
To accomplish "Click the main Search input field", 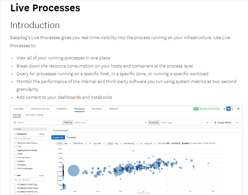I will (38, 123).
